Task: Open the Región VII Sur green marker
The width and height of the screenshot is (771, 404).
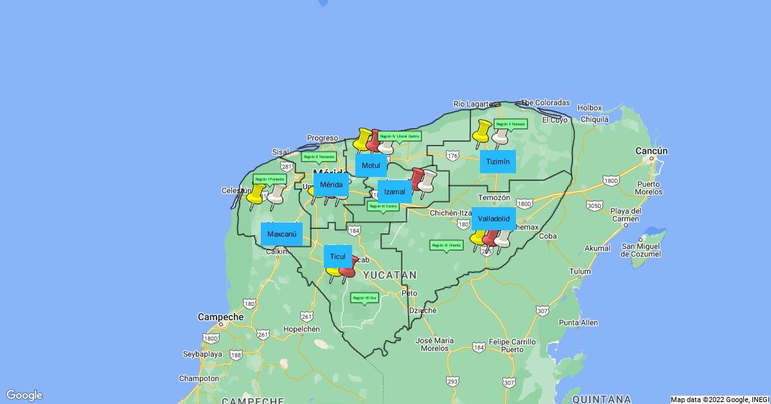Action: (364, 298)
